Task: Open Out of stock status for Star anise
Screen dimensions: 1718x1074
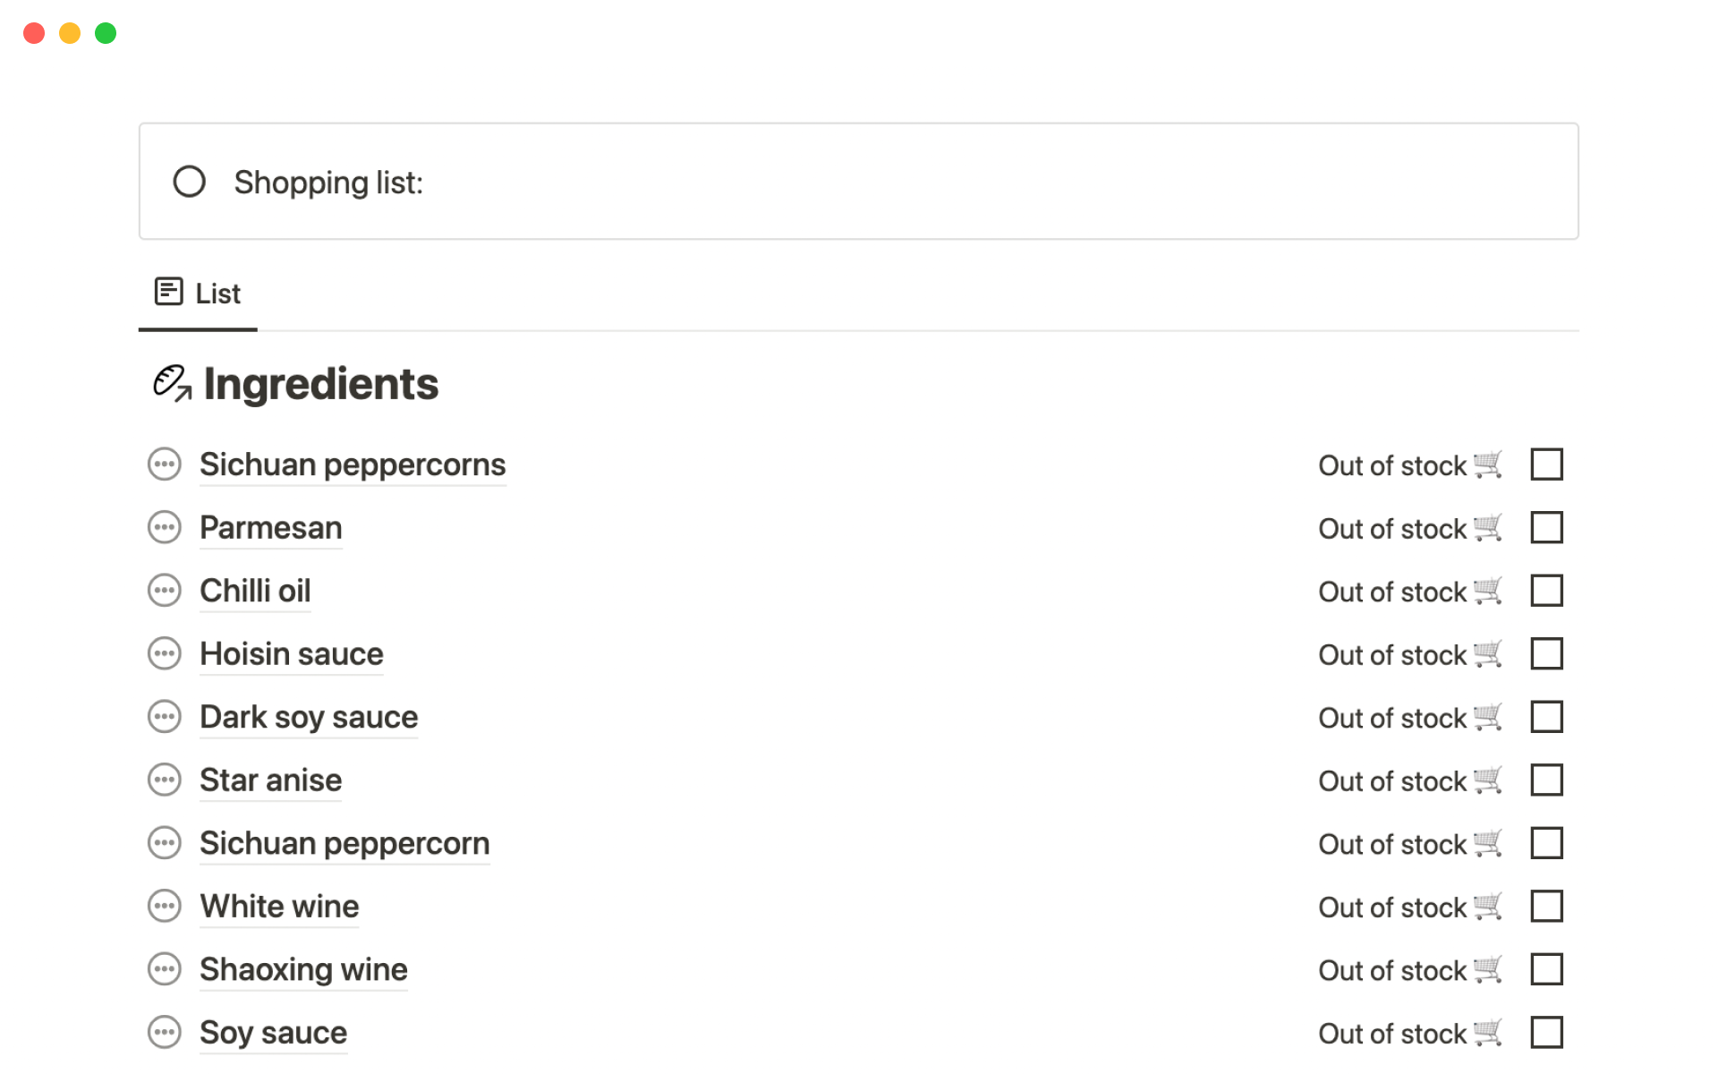Action: click(1409, 781)
